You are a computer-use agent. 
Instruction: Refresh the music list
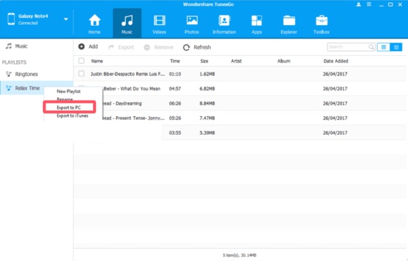point(197,48)
